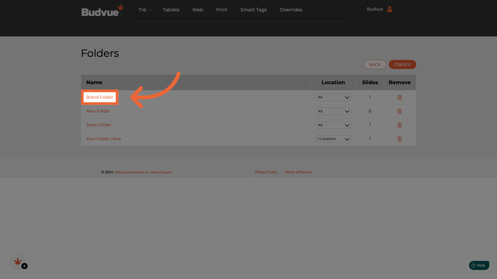The width and height of the screenshot is (497, 279).
Task: Open Store Folder's Location dropdown
Action: coord(333,125)
